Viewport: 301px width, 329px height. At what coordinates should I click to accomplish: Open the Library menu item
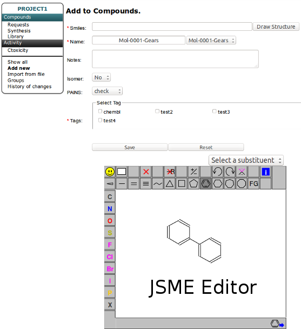16,36
